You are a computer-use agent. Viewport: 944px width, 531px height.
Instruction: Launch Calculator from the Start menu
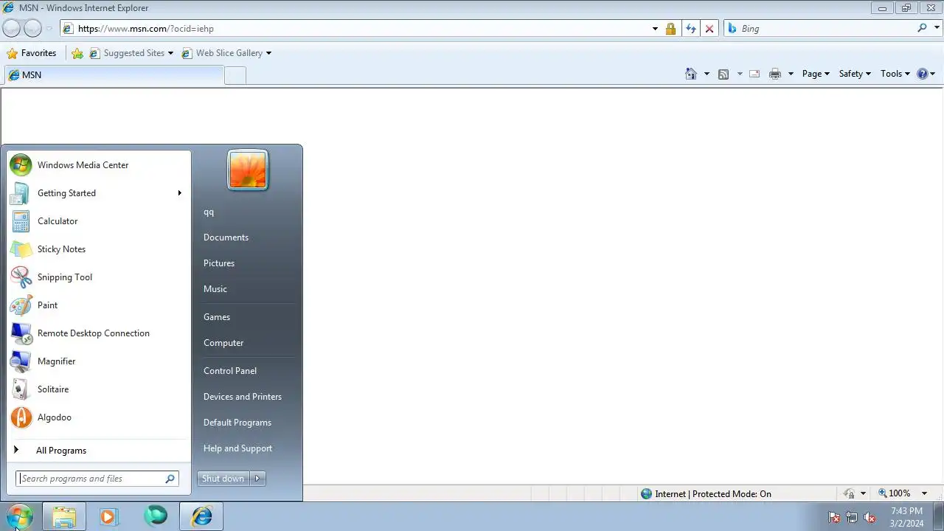98,221
